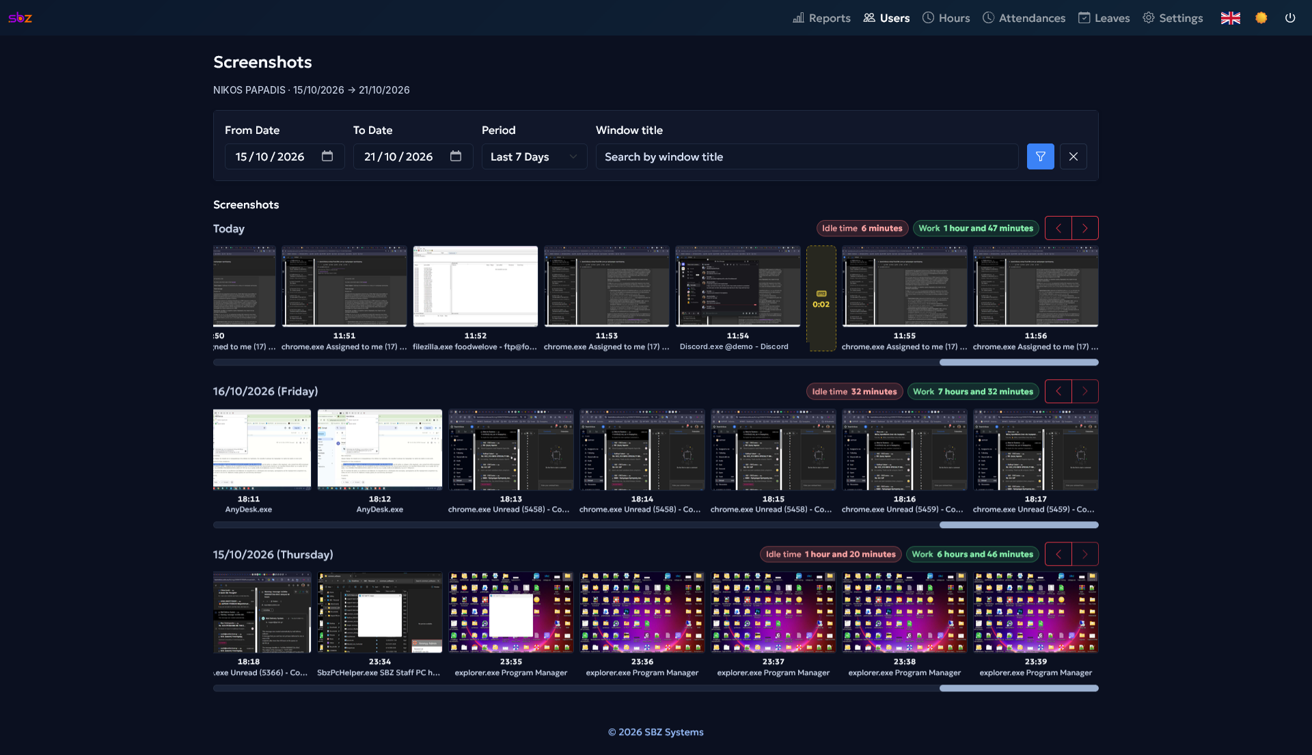Apply filter with the blue funnel button
The width and height of the screenshot is (1312, 755).
coord(1040,156)
